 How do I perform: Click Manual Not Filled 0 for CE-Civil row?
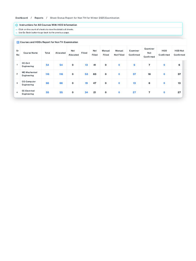(x=119, y=65)
